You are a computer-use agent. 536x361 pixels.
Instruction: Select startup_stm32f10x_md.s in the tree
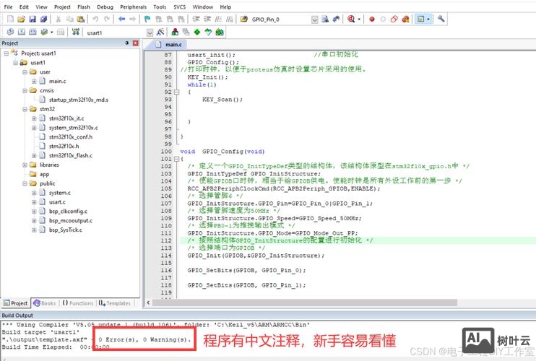pos(79,100)
